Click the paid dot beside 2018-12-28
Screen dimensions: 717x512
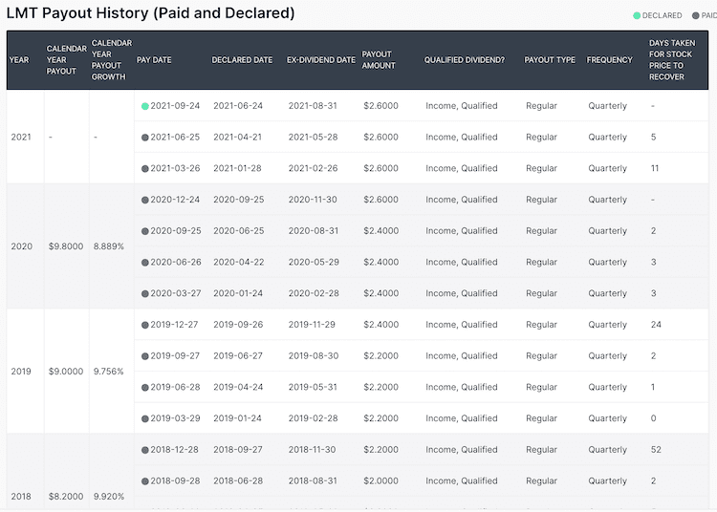[145, 450]
